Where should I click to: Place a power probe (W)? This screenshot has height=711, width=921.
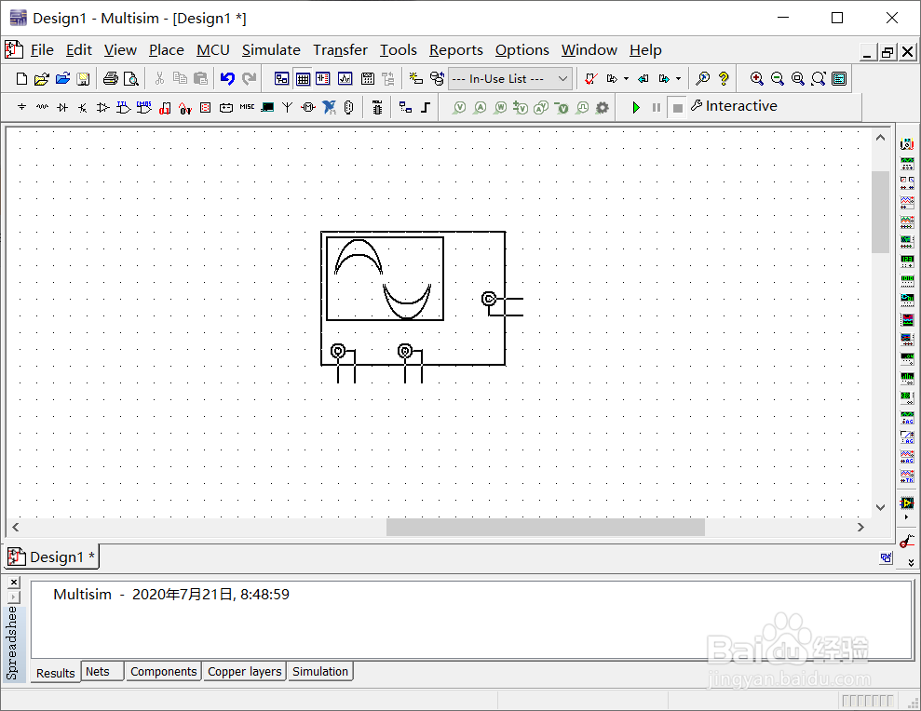500,107
